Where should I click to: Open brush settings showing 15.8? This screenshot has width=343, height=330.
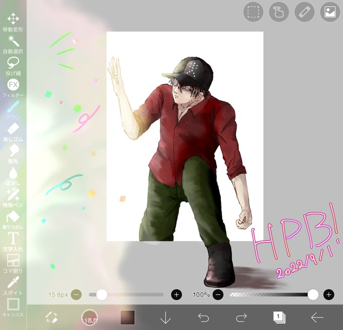[89, 317]
